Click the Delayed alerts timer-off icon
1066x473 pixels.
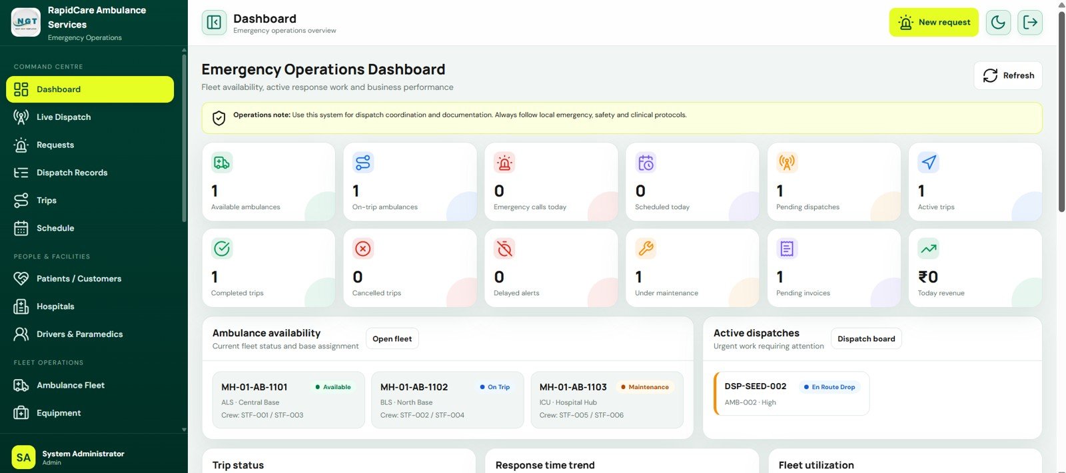(x=504, y=248)
